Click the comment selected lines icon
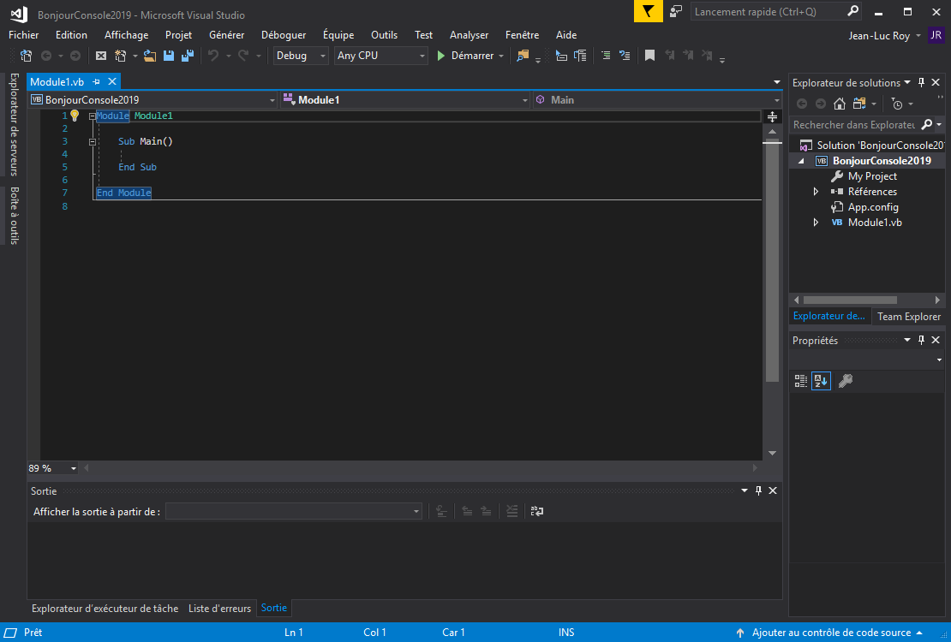Screen dimensions: 951x642 click(605, 56)
